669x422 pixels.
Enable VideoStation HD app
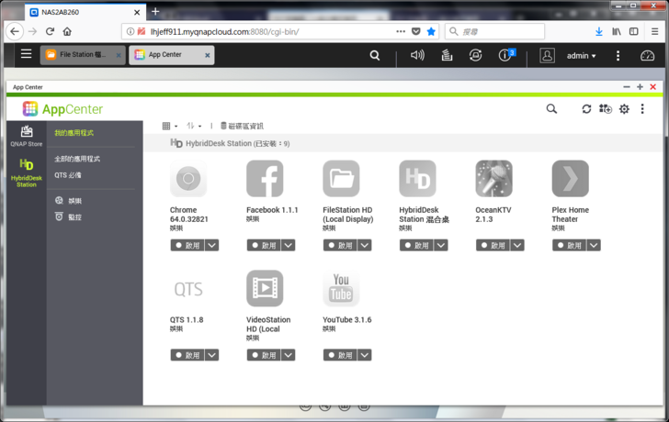[x=264, y=355]
